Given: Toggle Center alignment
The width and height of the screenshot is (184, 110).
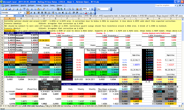Looking at the screenshot, I should coord(42,13).
